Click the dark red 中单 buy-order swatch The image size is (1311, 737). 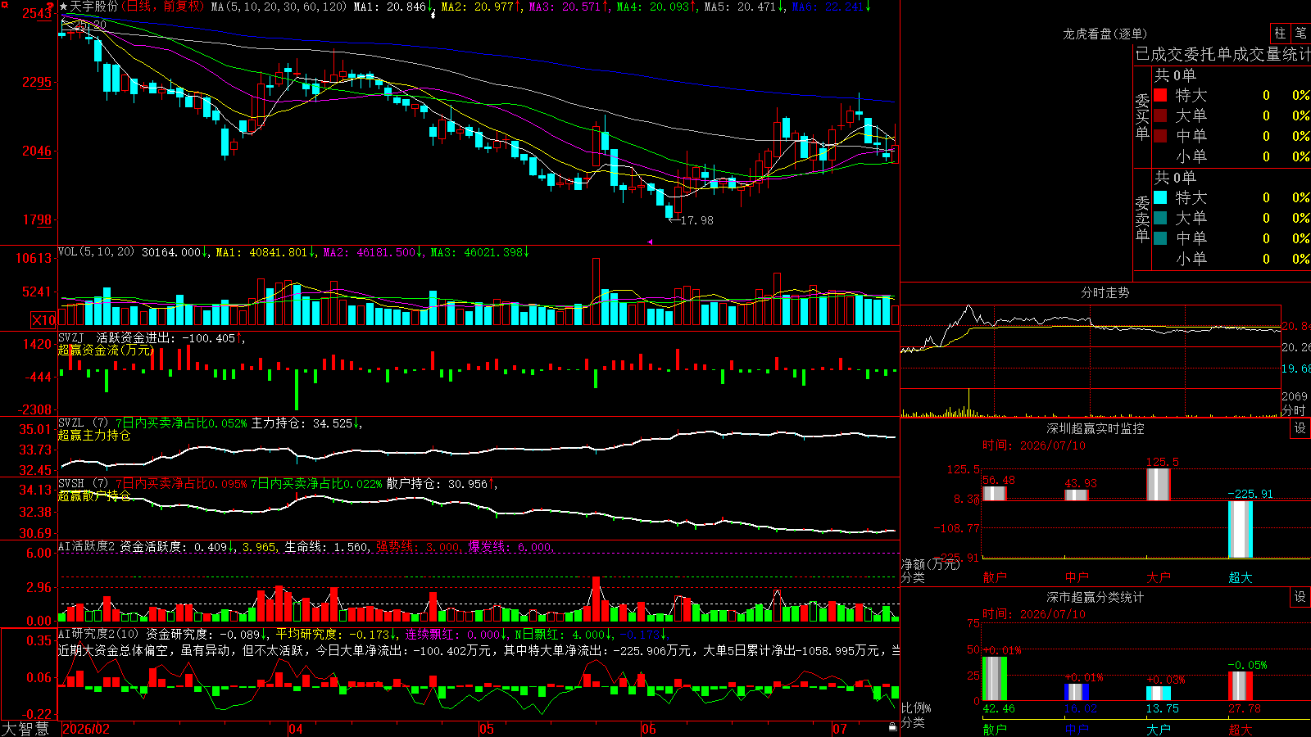pyautogui.click(x=1160, y=136)
